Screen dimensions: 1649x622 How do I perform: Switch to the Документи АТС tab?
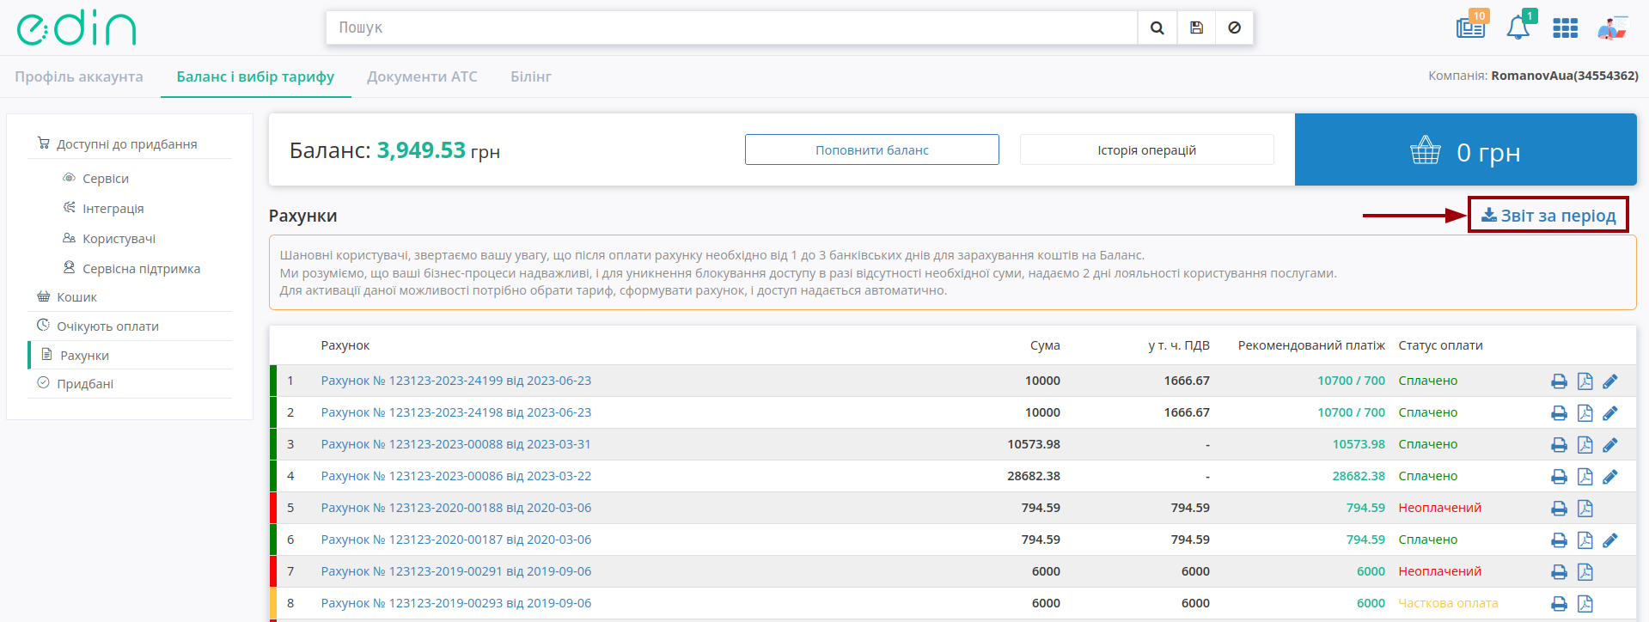click(422, 76)
